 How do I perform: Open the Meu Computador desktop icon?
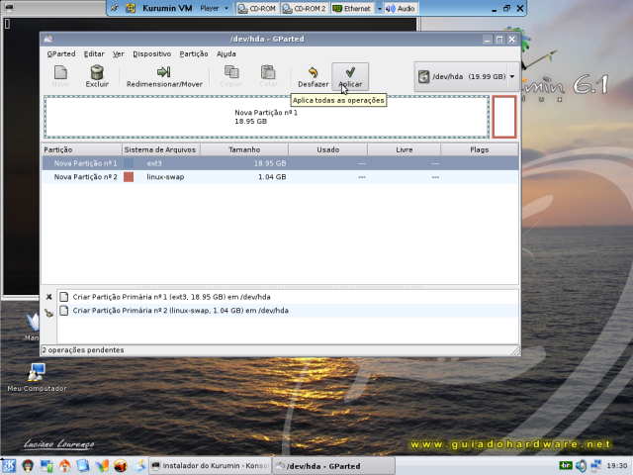[37, 378]
